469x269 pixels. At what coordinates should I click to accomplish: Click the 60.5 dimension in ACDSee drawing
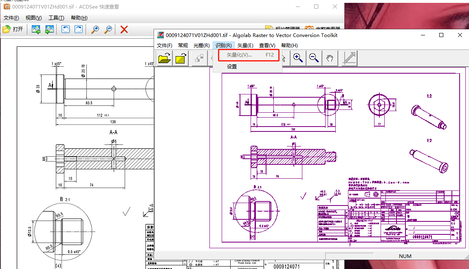[x=89, y=103]
